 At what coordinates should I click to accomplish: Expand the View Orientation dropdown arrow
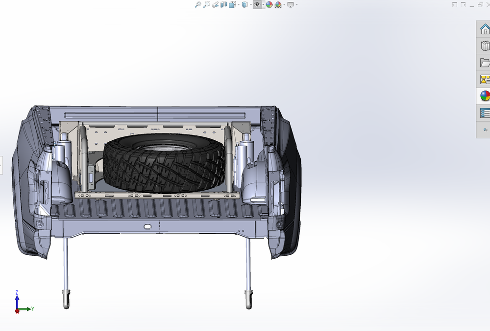point(238,4)
